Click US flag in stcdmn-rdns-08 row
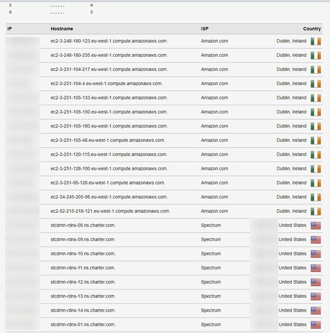This screenshot has height=333, width=330. click(x=316, y=225)
